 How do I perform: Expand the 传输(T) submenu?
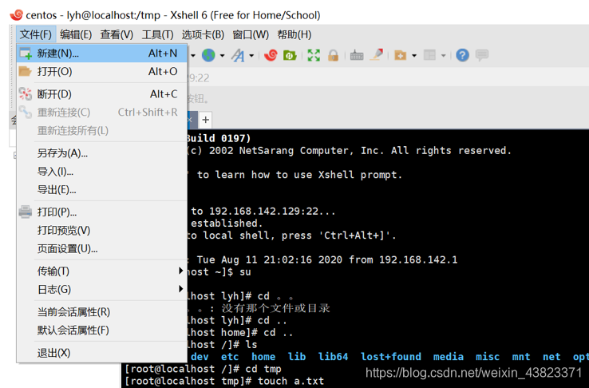coord(102,271)
